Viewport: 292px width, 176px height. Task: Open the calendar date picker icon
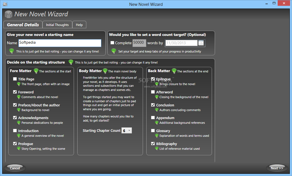[201, 43]
